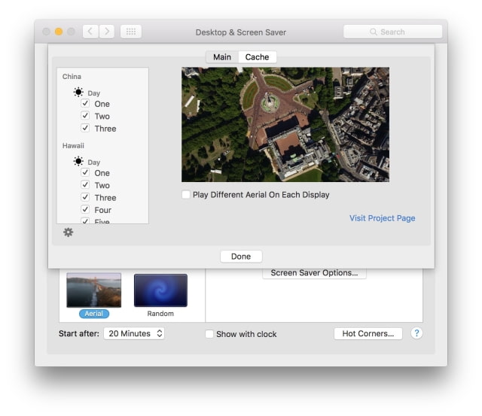482x416 pixels.
Task: Switch to the Cache tab
Action: [257, 57]
